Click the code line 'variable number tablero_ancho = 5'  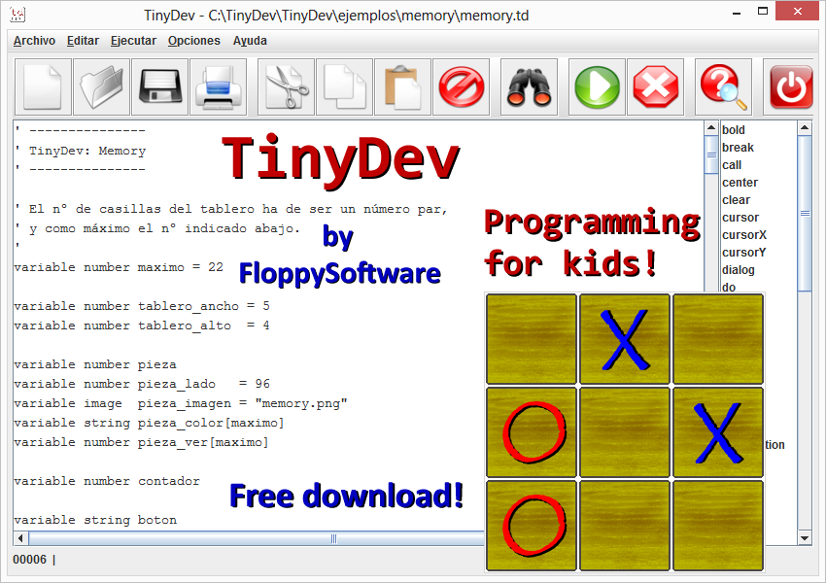142,306
